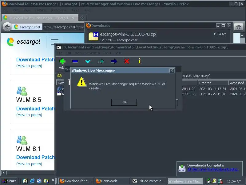Click Created date 2021-05-27 19:46
The image size is (246, 185).
click(x=212, y=94)
